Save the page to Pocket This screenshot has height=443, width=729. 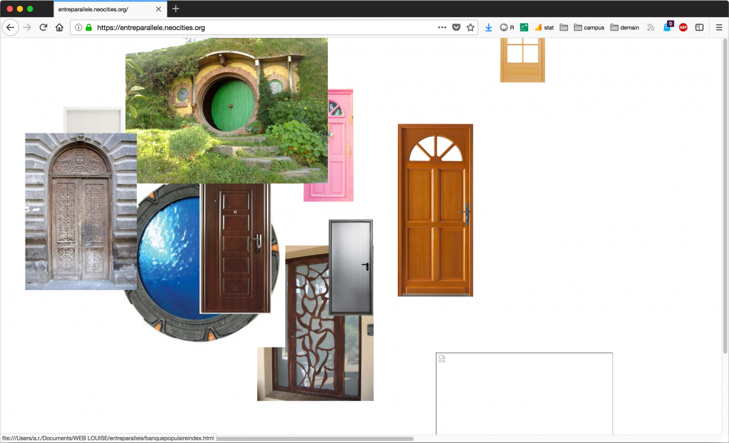pyautogui.click(x=456, y=27)
